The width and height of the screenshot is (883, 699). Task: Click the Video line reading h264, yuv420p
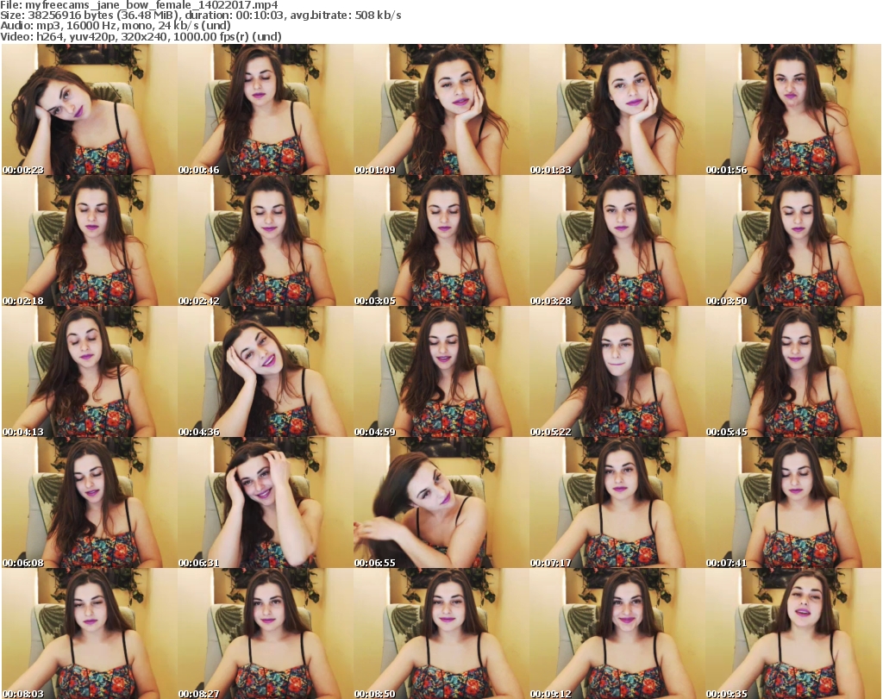[141, 36]
